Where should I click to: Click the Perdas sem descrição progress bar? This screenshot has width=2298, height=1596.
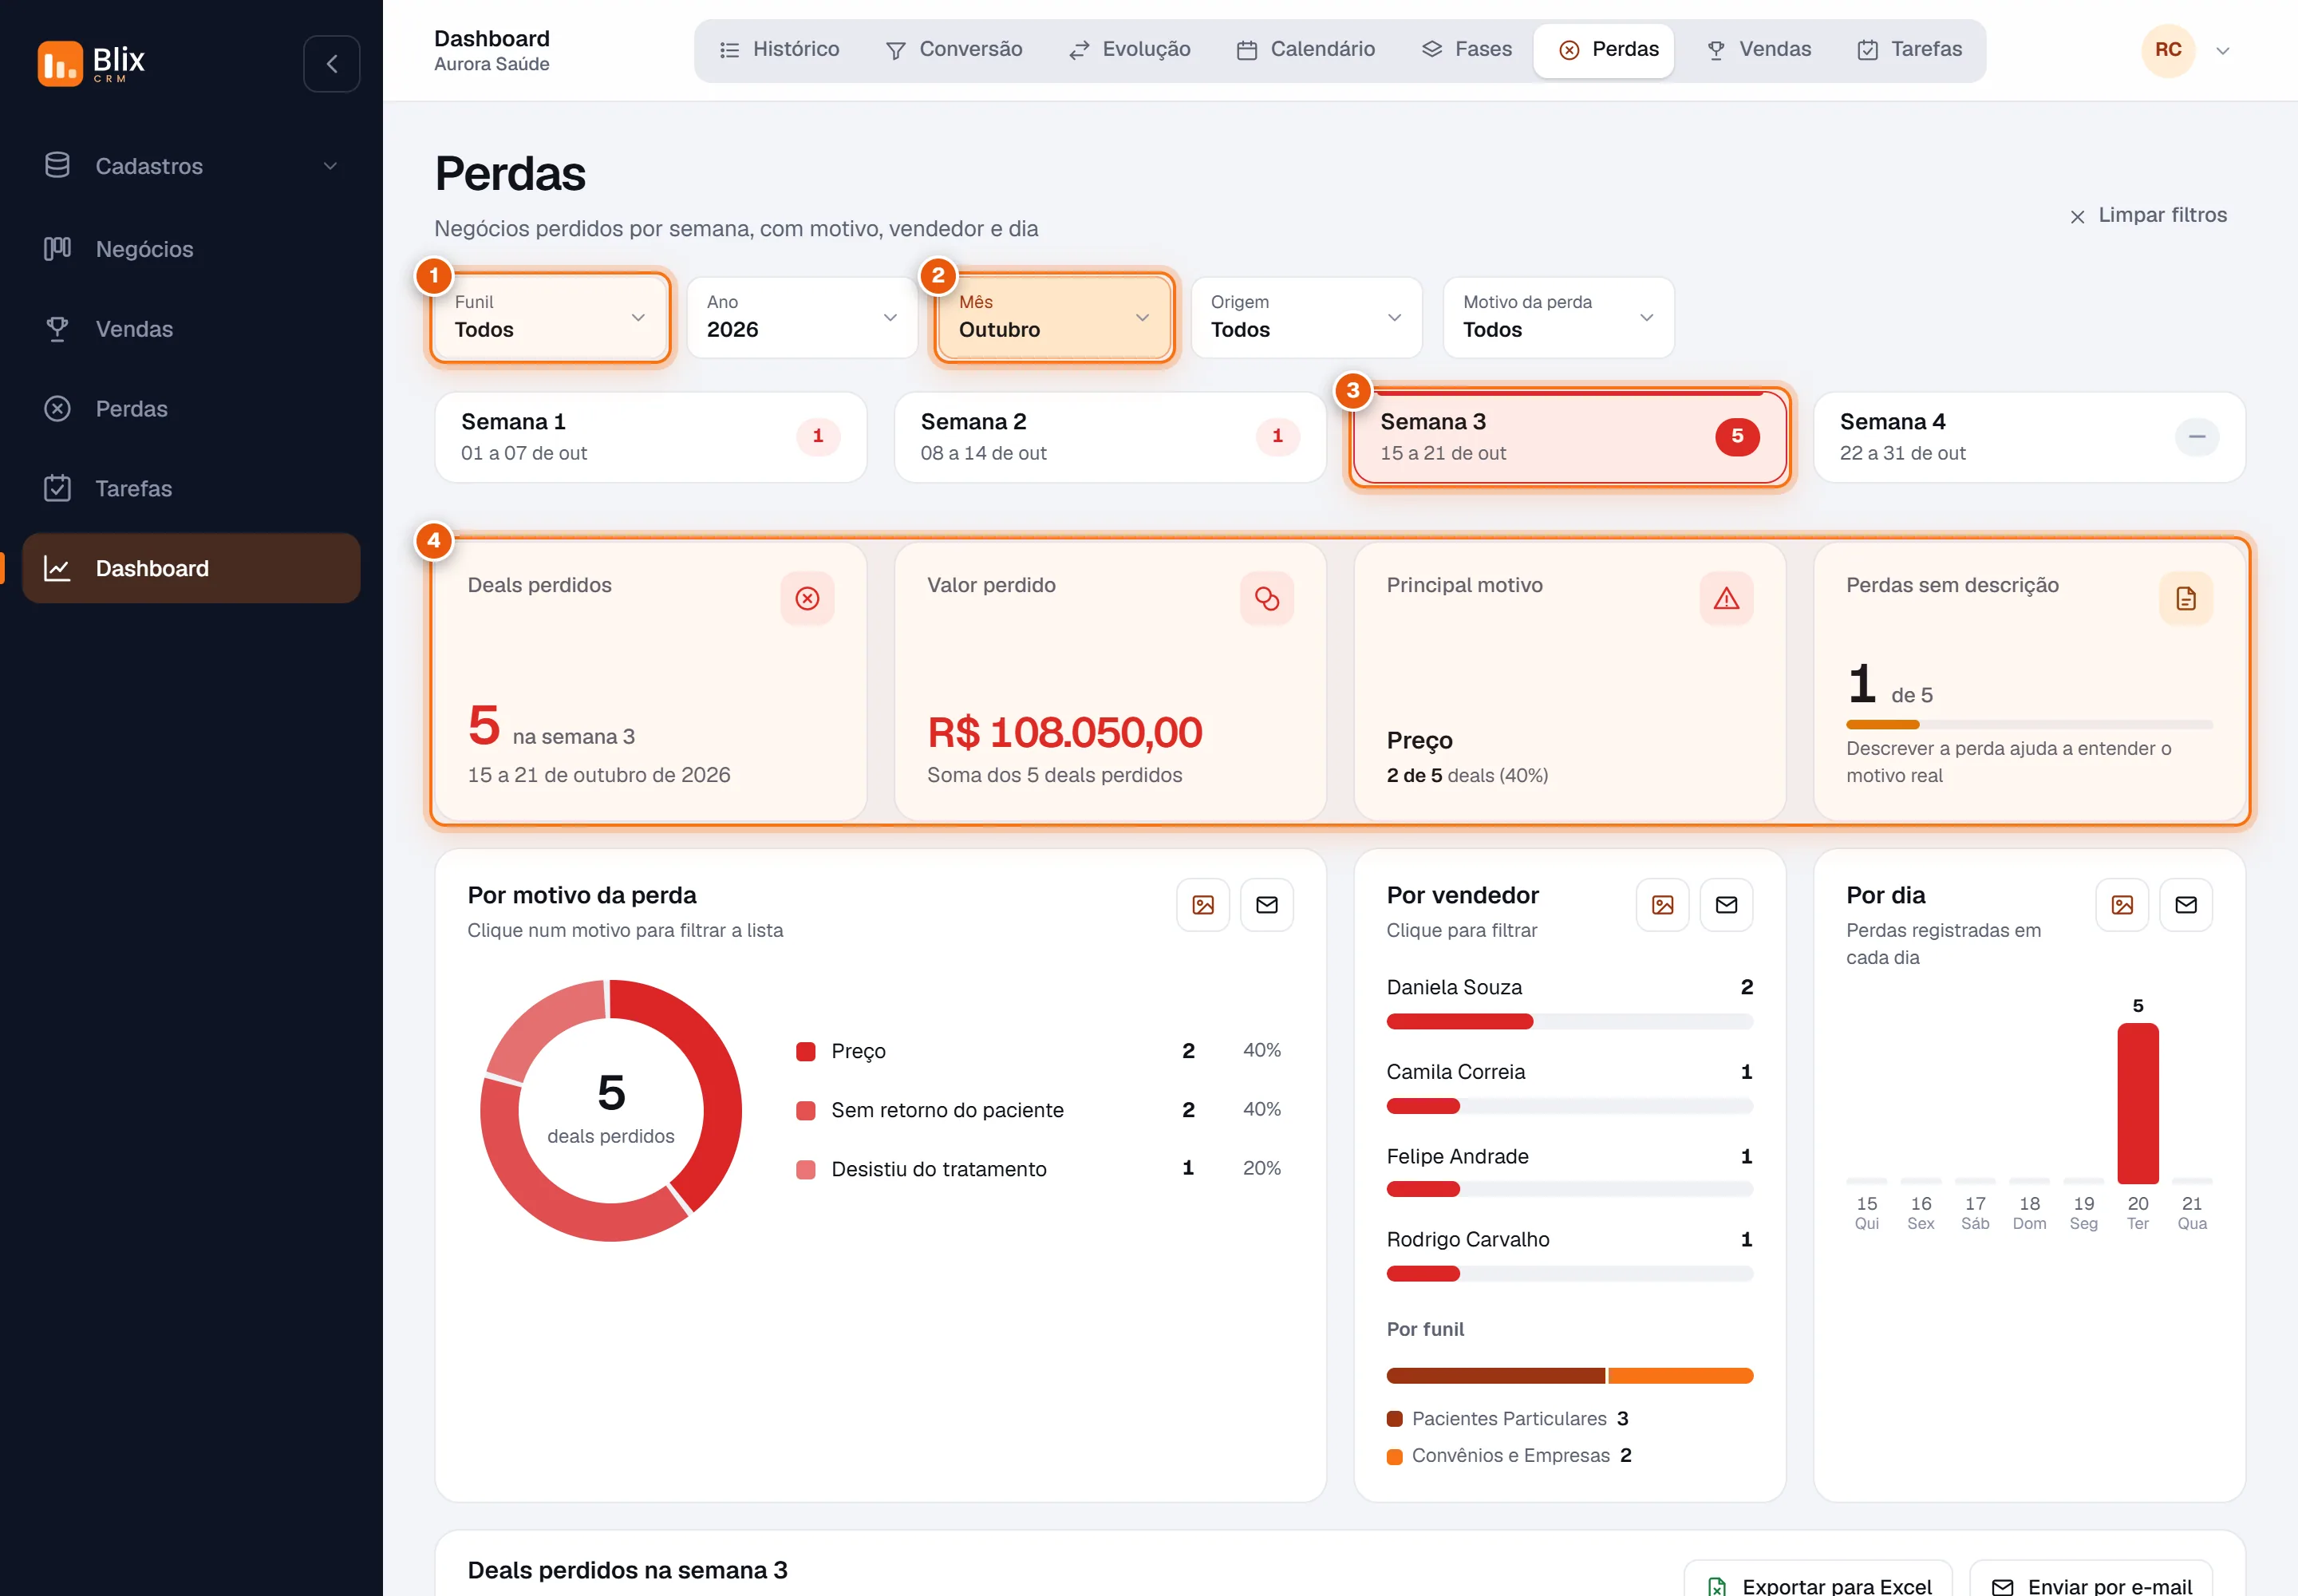(2029, 724)
